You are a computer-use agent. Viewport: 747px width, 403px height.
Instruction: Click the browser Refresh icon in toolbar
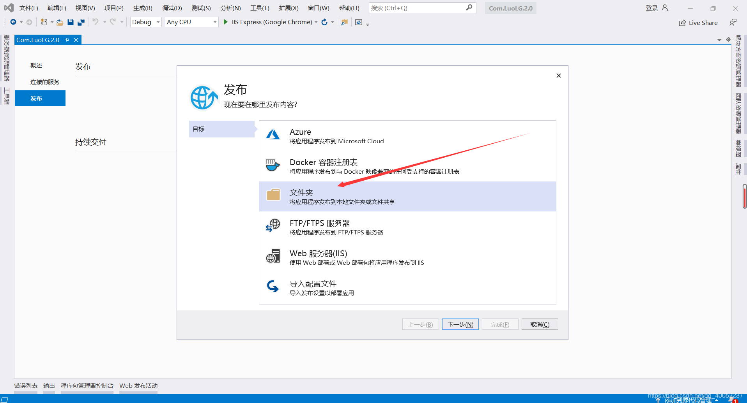(324, 22)
